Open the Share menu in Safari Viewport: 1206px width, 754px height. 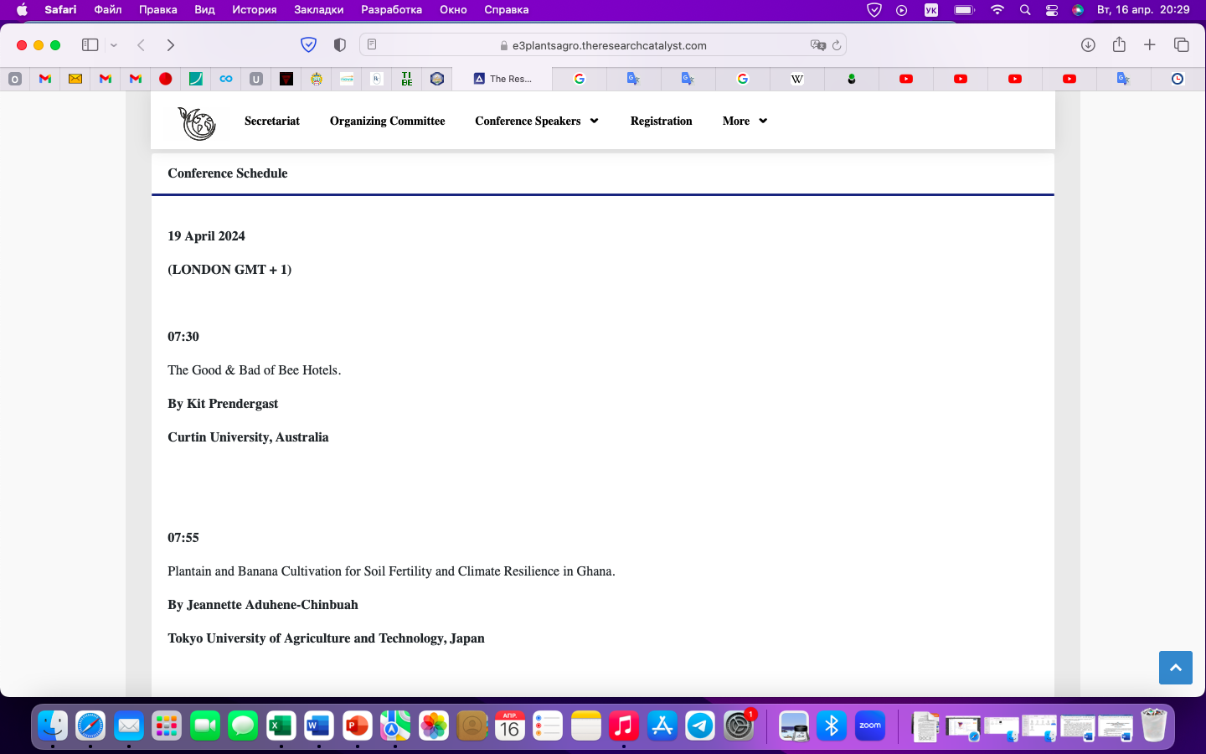pyautogui.click(x=1119, y=44)
